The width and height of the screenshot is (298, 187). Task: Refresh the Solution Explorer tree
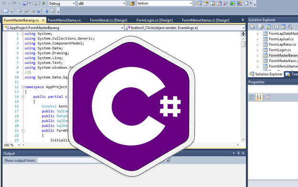[267, 27]
